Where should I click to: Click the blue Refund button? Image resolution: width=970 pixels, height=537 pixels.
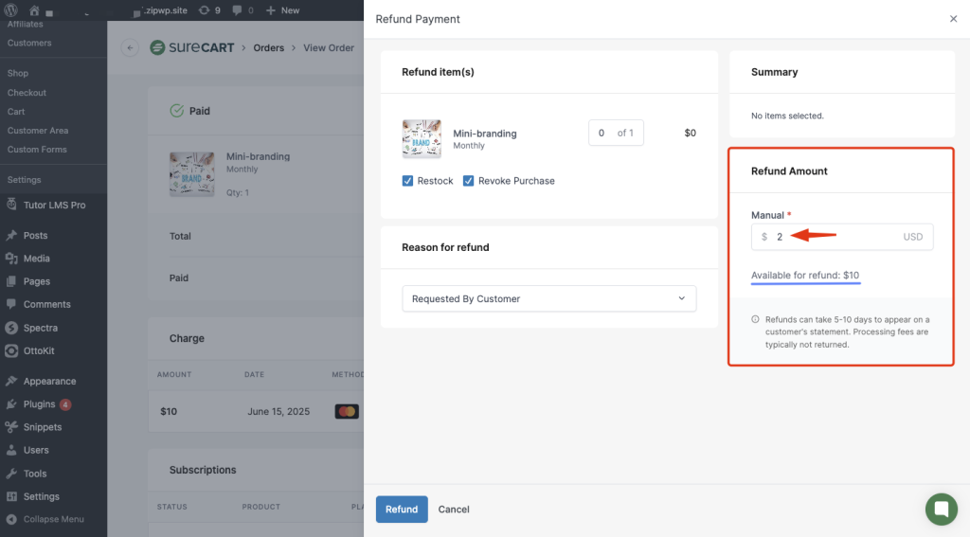(402, 510)
